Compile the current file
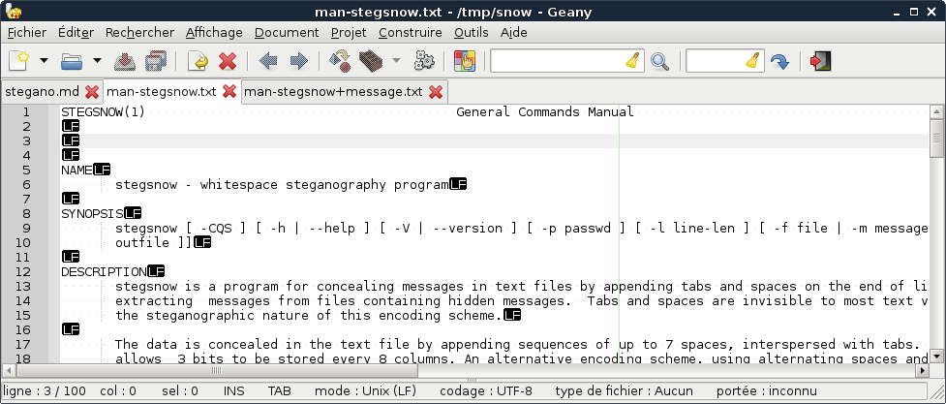946x404 pixels. 340,61
